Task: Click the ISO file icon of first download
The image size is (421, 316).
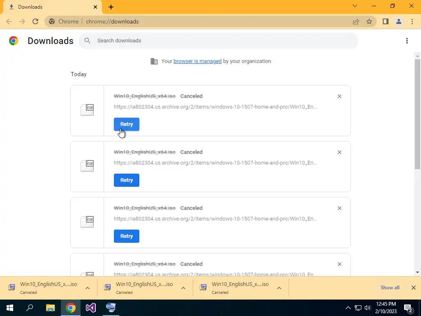Action: pos(87,110)
